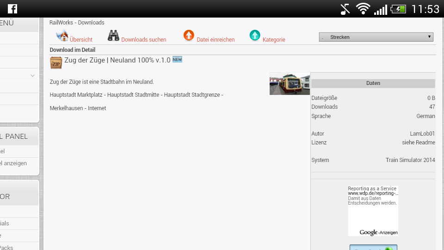Click the teal arrow Kategorie icon

point(255,36)
